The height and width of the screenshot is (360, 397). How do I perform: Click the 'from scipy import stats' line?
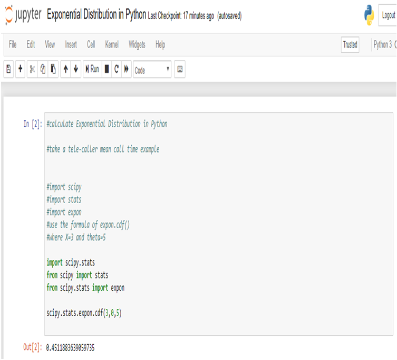(x=78, y=275)
